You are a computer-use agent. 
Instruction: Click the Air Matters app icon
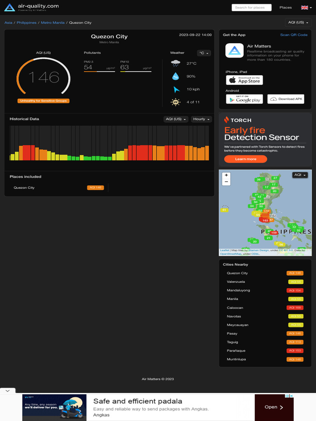[x=235, y=51]
